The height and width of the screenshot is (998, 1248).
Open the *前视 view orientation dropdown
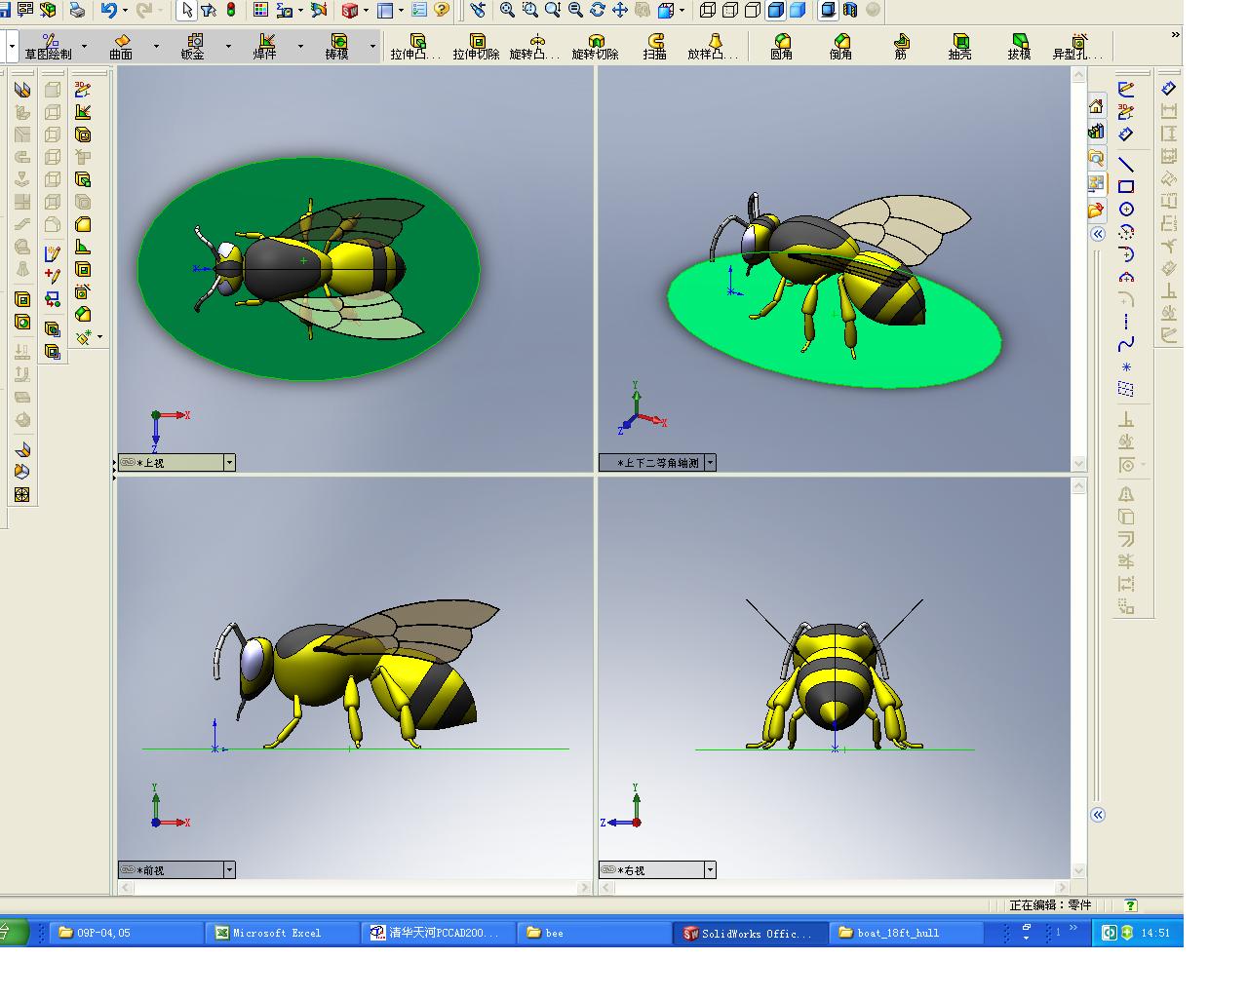pyautogui.click(x=229, y=869)
